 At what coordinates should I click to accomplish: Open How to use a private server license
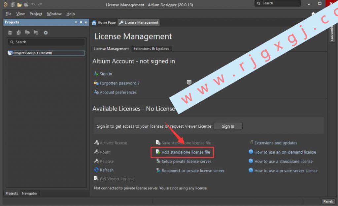coord(283,171)
